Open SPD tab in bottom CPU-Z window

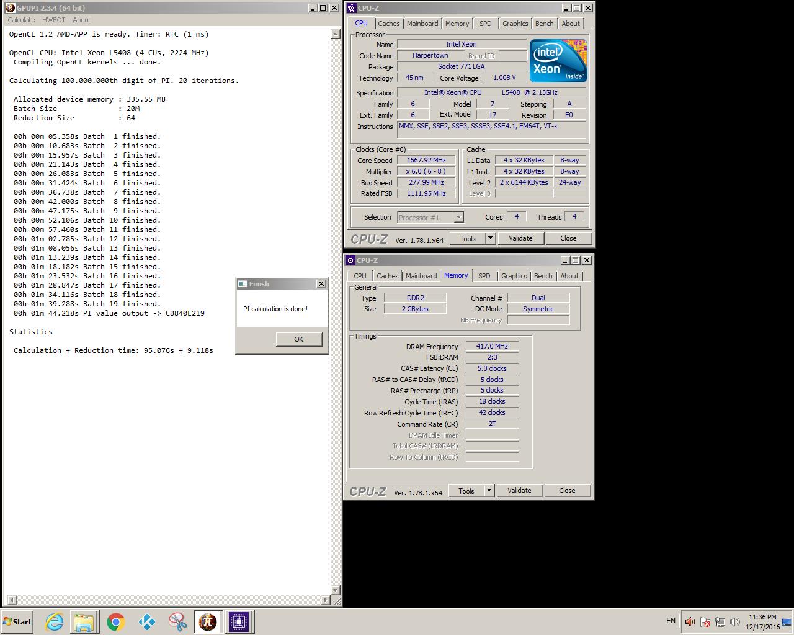[484, 276]
